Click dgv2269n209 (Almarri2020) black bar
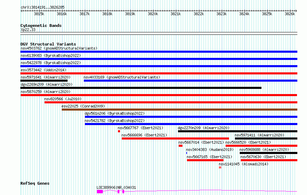The width and height of the screenshot is (307, 195). click(x=141, y=88)
